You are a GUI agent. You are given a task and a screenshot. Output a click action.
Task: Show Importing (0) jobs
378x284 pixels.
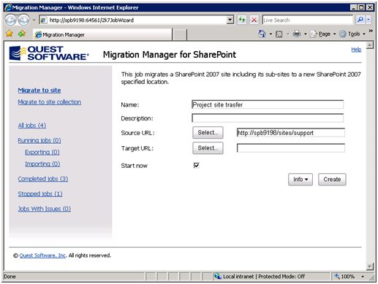click(x=42, y=164)
